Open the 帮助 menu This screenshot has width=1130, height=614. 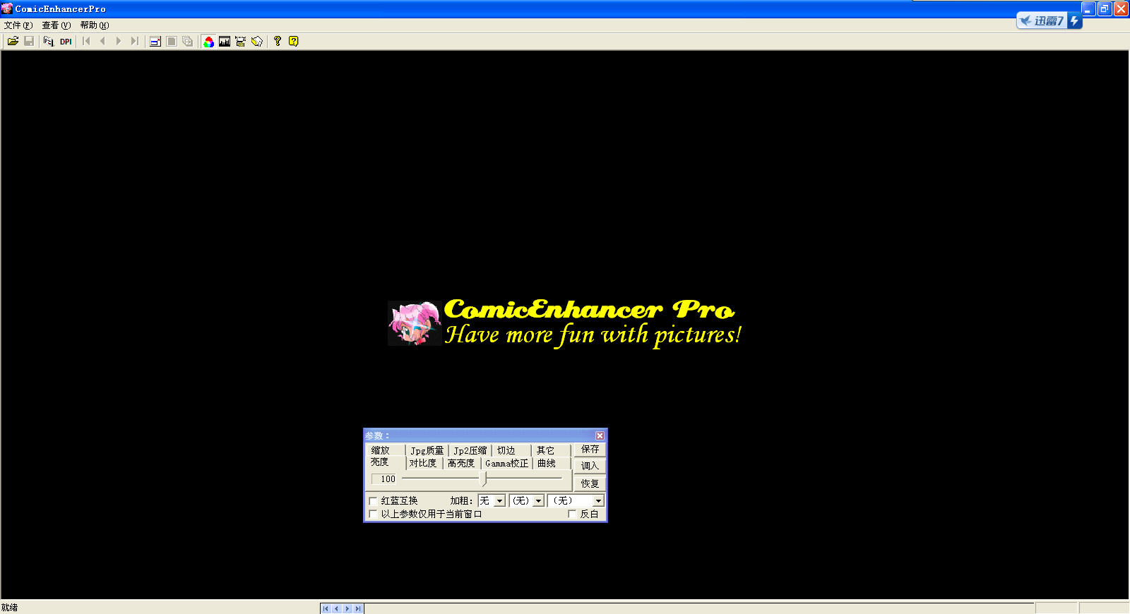coord(95,25)
